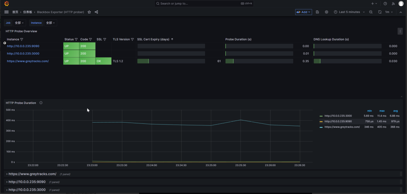Zoom out the time range

pos(371,12)
